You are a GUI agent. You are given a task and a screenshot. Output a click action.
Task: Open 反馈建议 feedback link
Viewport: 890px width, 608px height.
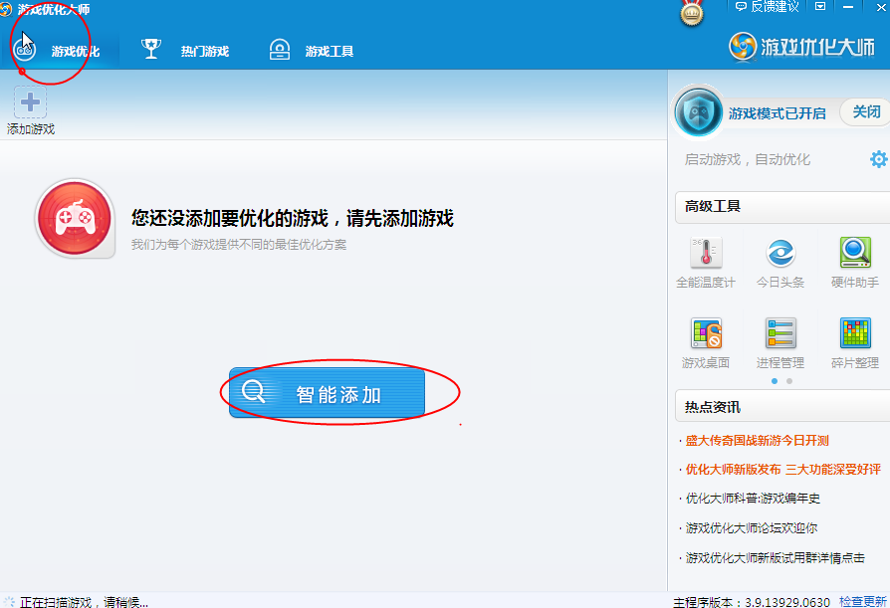click(x=767, y=7)
